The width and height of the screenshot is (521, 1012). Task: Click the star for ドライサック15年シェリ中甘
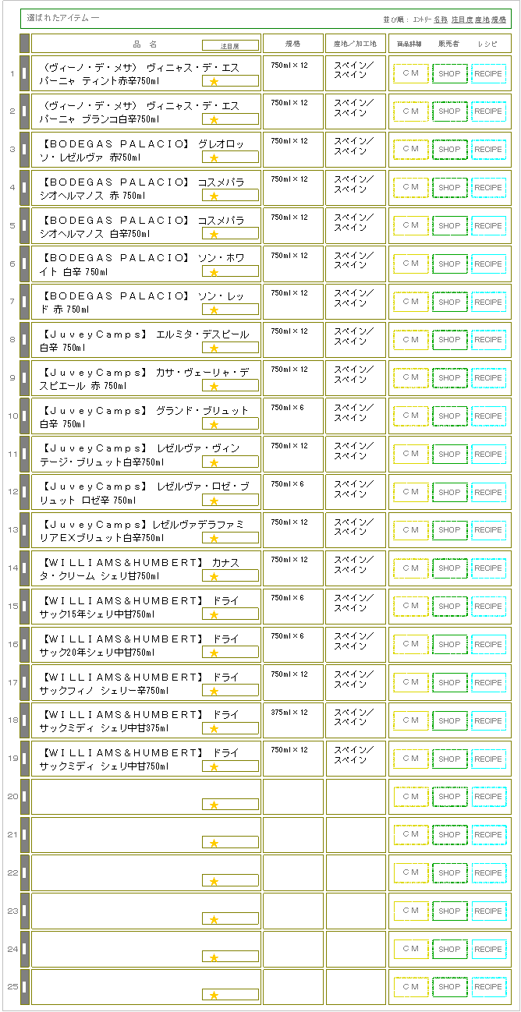(214, 614)
